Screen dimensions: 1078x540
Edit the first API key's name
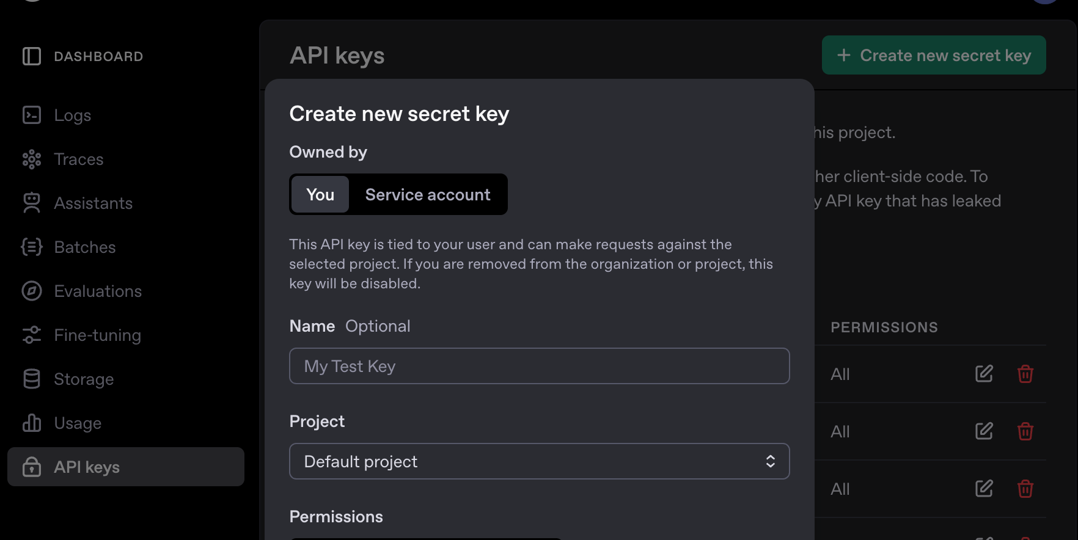click(x=984, y=373)
